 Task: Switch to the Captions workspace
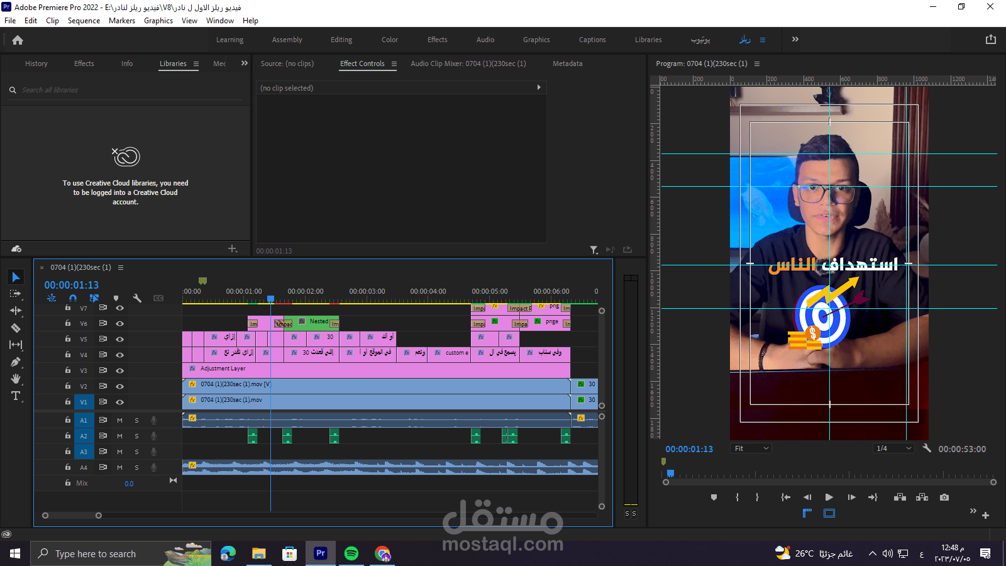(592, 40)
